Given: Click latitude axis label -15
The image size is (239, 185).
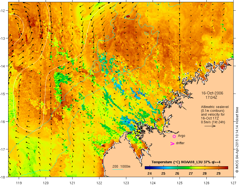Looking at the screenshot, I should (3, 94).
